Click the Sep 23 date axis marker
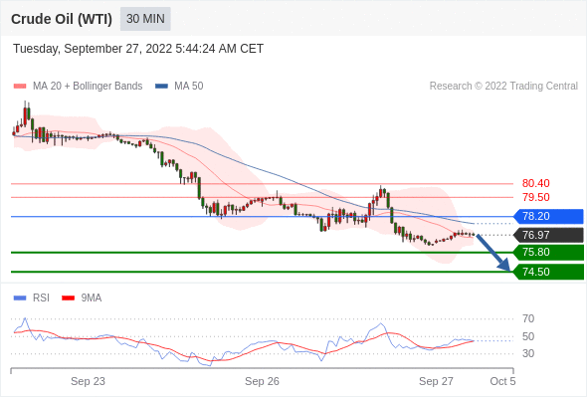This screenshot has width=587, height=398. 88,381
